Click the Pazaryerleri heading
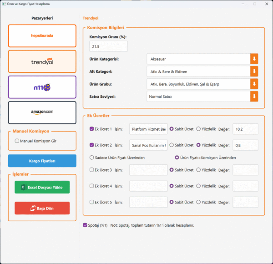Viewport: 273px width, 264px height. pyautogui.click(x=42, y=18)
